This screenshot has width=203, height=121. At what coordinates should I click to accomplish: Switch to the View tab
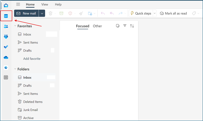[45, 4]
